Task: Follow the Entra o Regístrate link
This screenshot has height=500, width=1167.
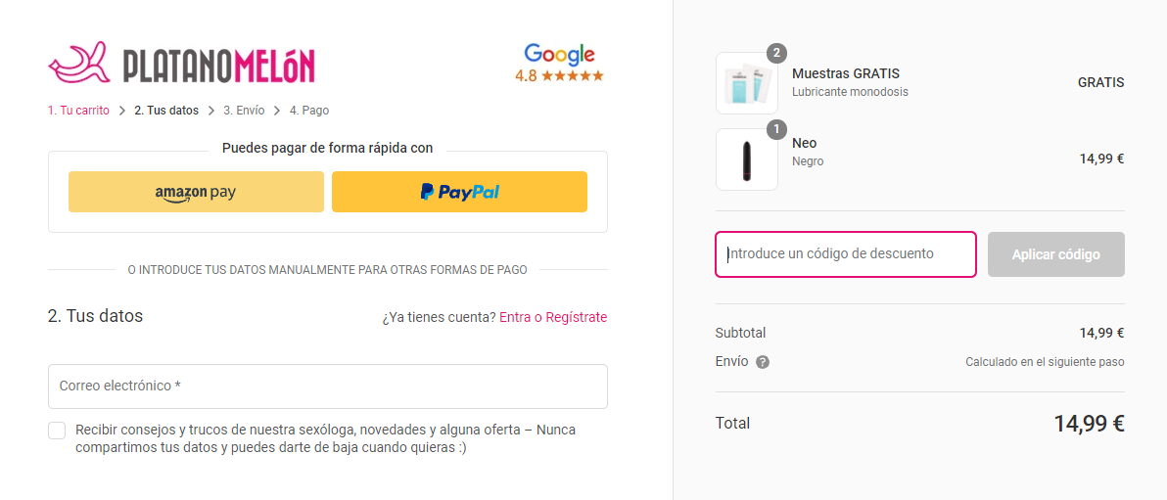Action: [x=553, y=317]
